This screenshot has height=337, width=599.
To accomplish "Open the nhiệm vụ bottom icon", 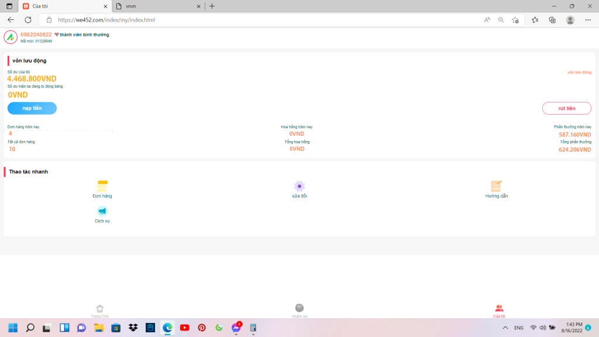I will 299,308.
